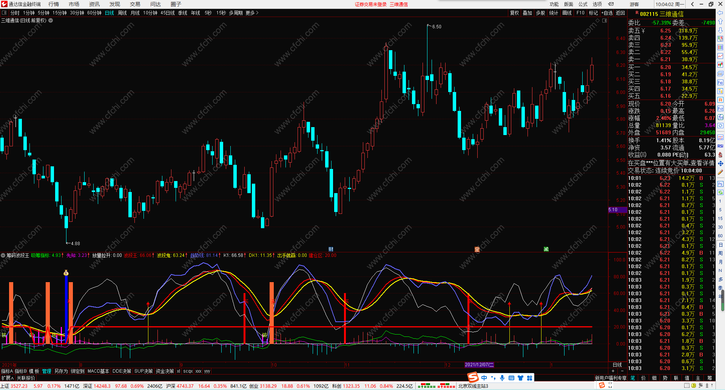Screen dimensions: 725x390
Task: Click the 2021/12/07 date marker on timeline
Action: tap(479, 365)
